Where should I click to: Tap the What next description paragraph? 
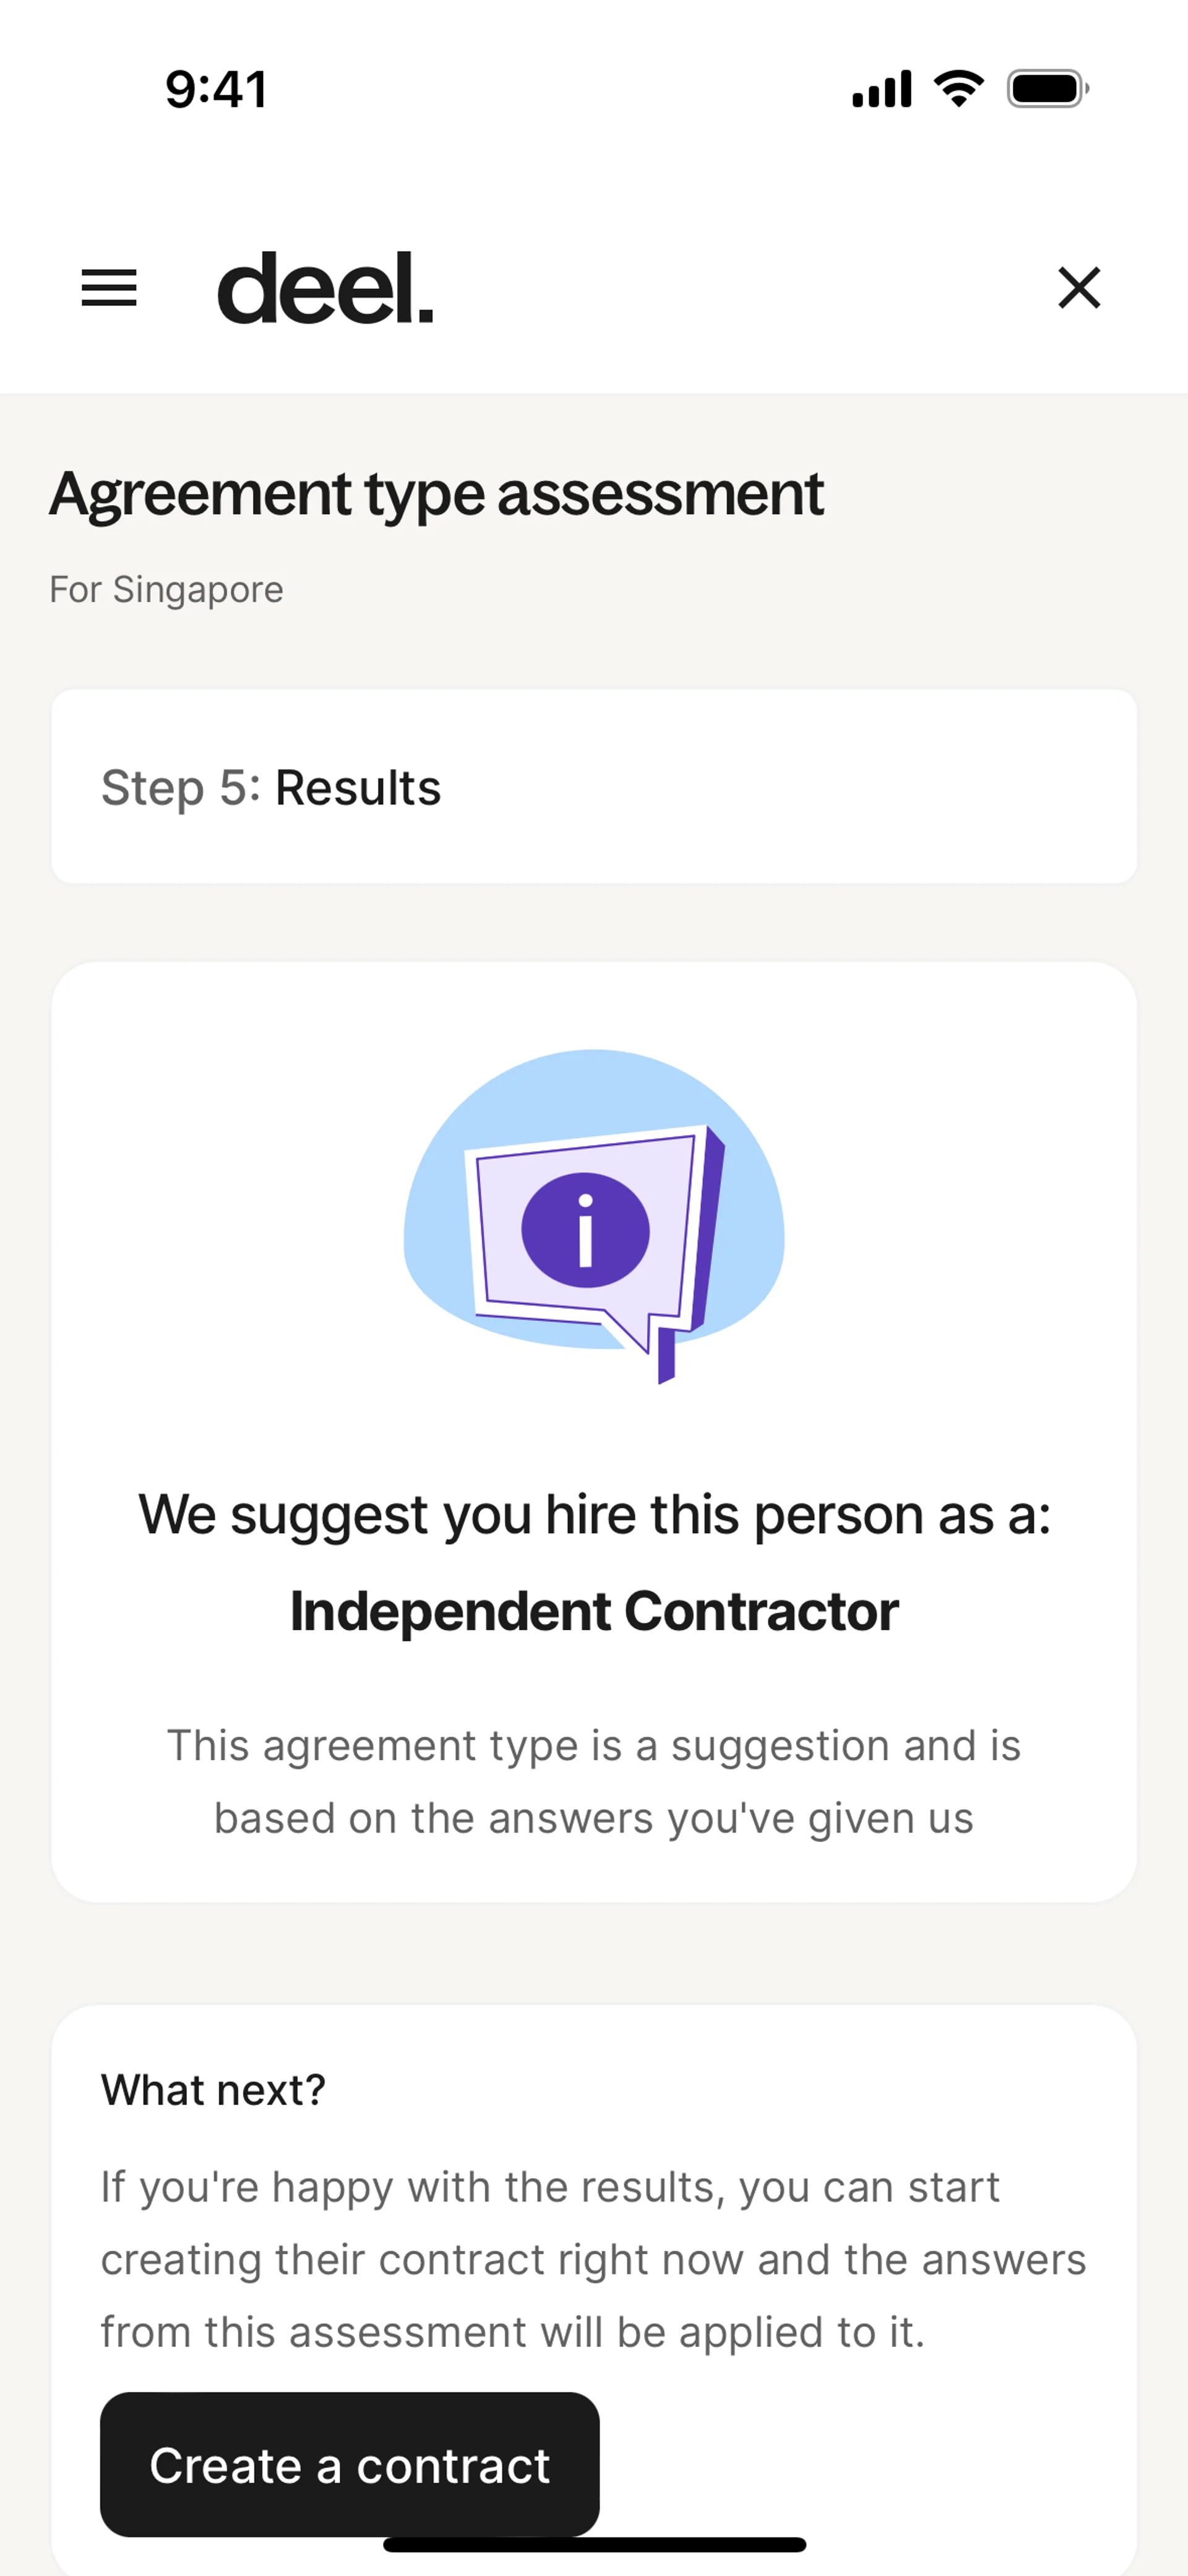[x=594, y=2260]
